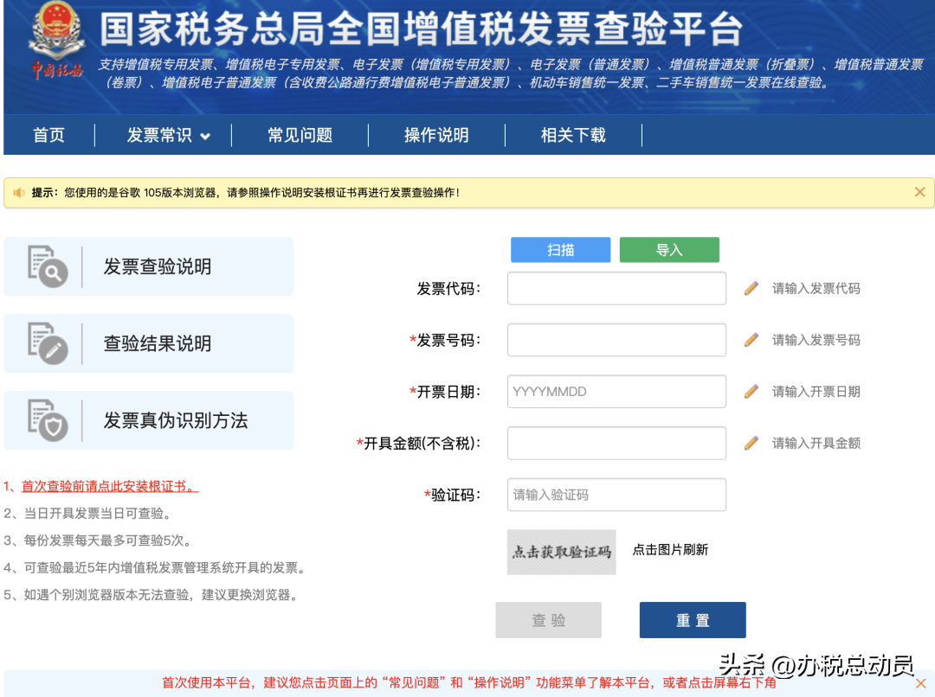This screenshot has height=697, width=935.
Task: Dismiss the yellow browser warning banner
Action: [x=919, y=192]
